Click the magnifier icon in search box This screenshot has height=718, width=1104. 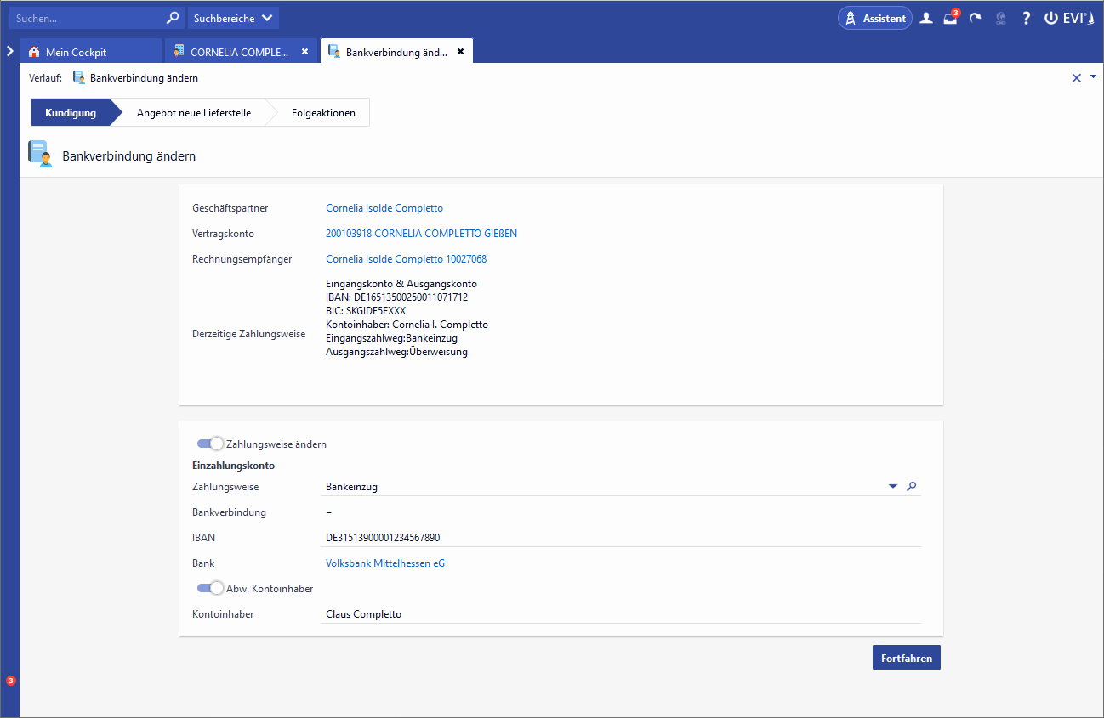(172, 18)
